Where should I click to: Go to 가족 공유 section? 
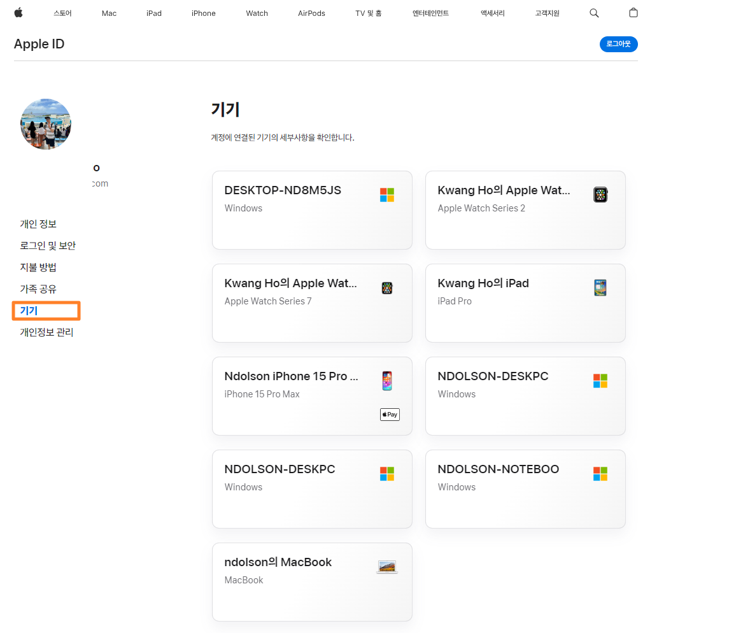(x=38, y=289)
